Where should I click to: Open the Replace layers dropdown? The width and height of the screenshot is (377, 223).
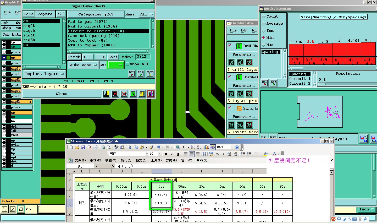point(44,74)
